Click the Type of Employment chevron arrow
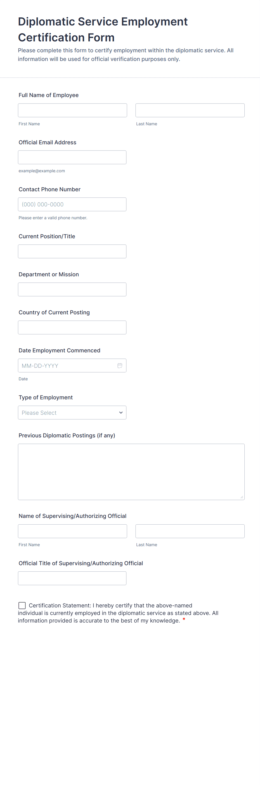Screen dimensions: 260x785 pyautogui.click(x=121, y=412)
